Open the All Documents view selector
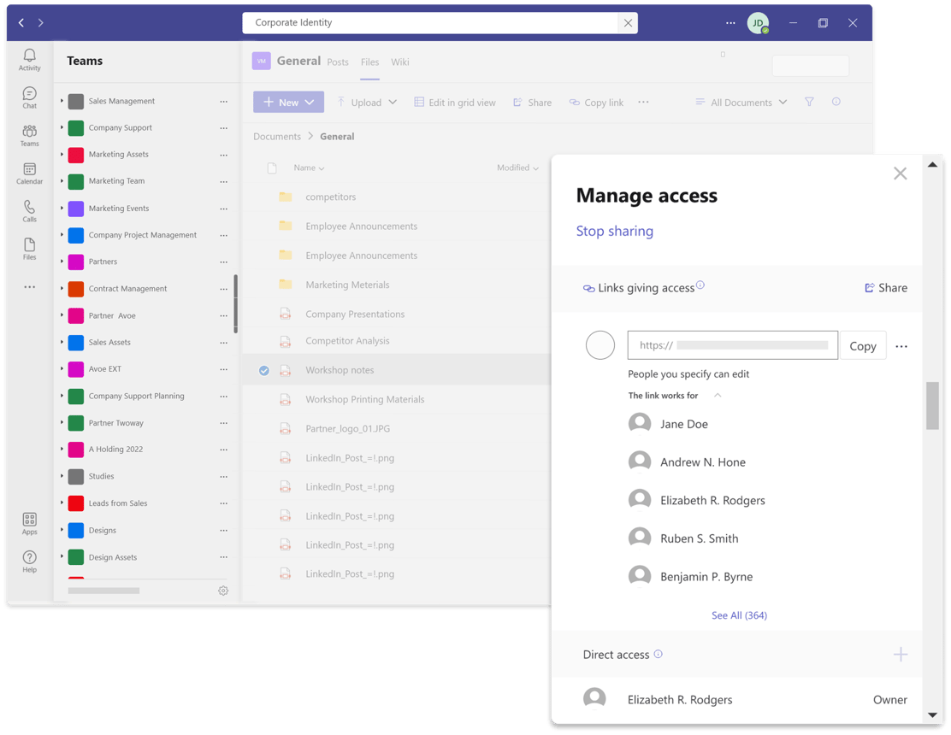The height and width of the screenshot is (735, 951). click(x=741, y=102)
